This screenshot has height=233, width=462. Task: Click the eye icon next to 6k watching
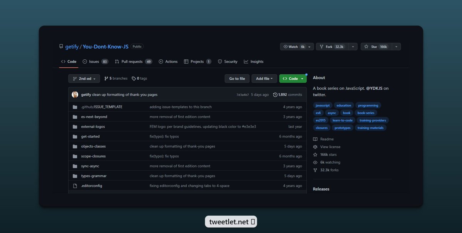[x=315, y=162]
